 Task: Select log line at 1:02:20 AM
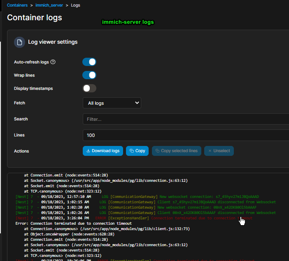click(136, 207)
